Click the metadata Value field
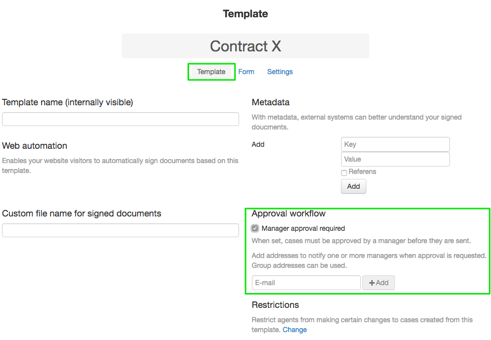The height and width of the screenshot is (340, 491). [x=395, y=159]
